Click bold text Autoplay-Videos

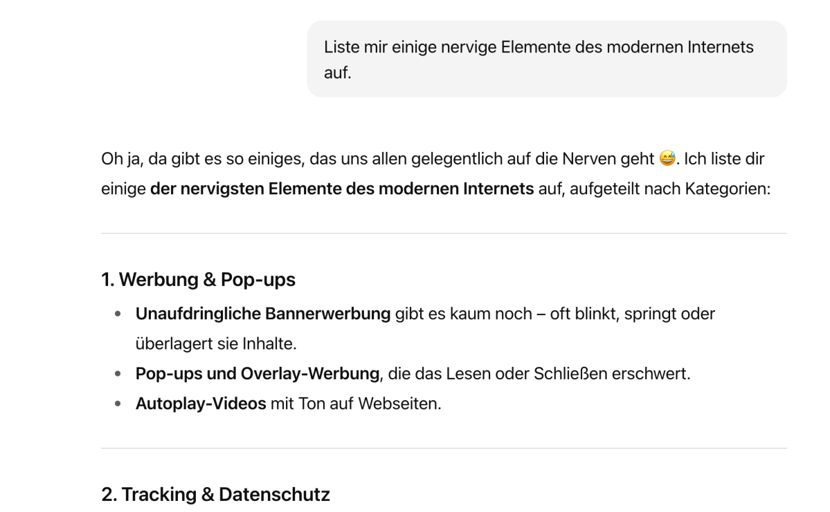coord(201,404)
